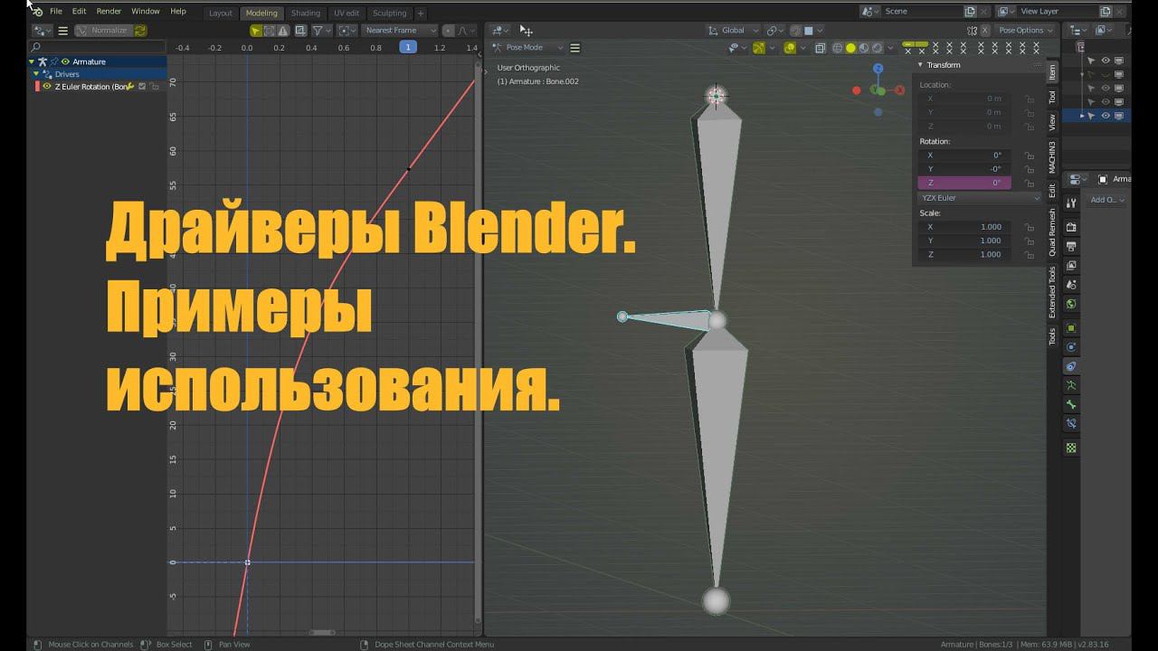Collapse the Armature channel tree
This screenshot has width=1158, height=651.
32,61
